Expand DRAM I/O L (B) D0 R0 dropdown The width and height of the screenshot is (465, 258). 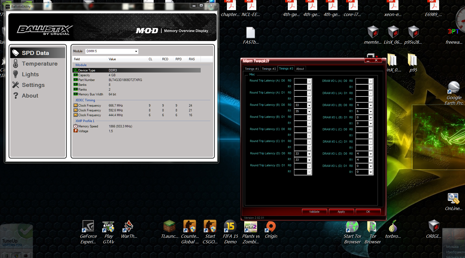point(371,105)
